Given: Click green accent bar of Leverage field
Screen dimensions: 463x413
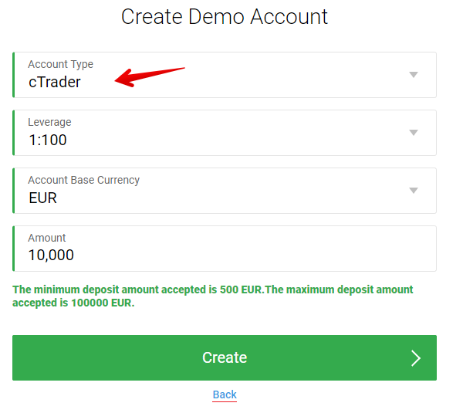Looking at the screenshot, I should coord(14,133).
